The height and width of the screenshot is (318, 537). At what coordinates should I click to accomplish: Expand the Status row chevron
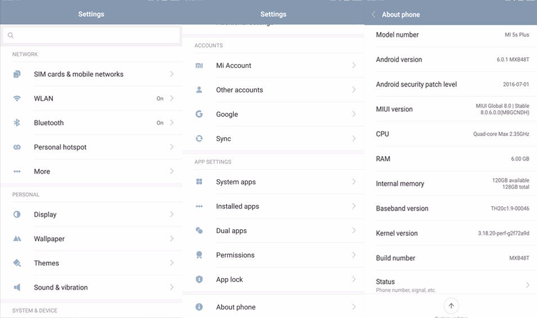pyautogui.click(x=527, y=285)
